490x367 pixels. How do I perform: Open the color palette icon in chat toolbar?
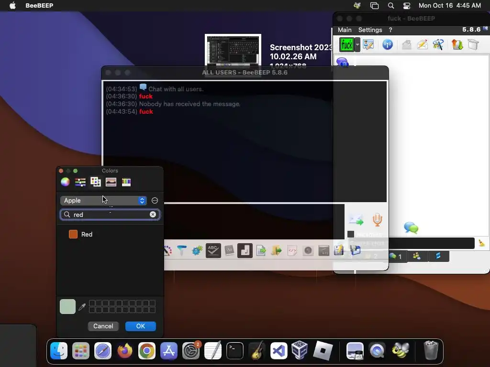coord(168,250)
